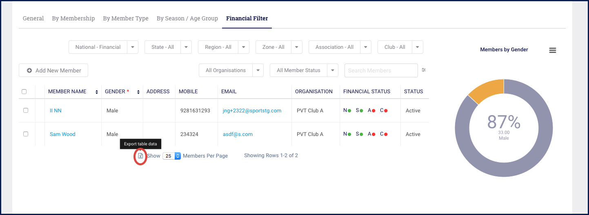The width and height of the screenshot is (589, 215).
Task: Open the Members by Gender chart menu
Action: [553, 50]
